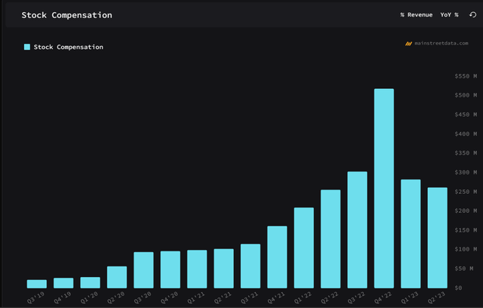The height and width of the screenshot is (308, 483).
Task: Select the Q1'22 bar
Action: pyautogui.click(x=303, y=248)
